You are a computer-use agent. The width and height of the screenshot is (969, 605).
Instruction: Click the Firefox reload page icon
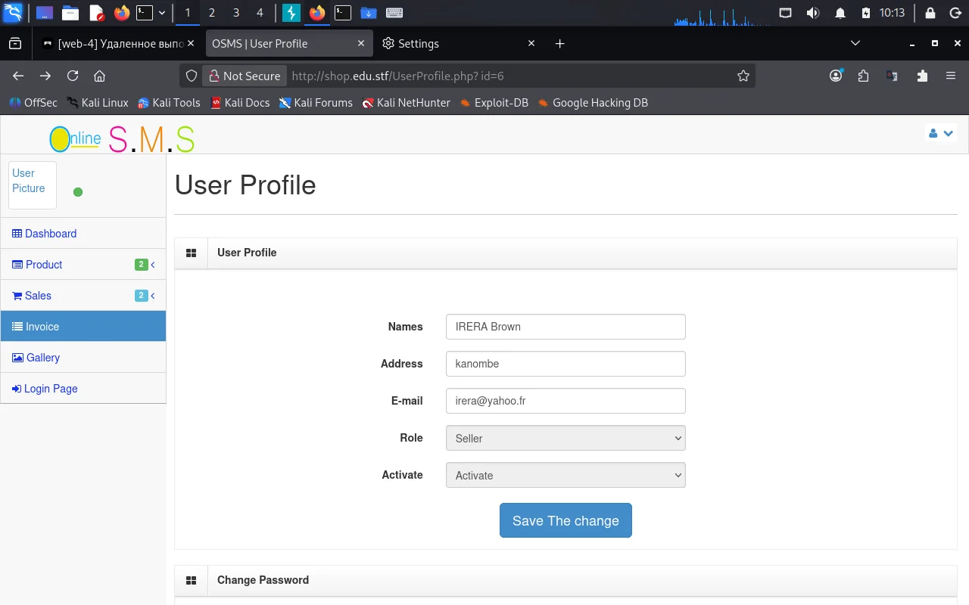coord(73,76)
